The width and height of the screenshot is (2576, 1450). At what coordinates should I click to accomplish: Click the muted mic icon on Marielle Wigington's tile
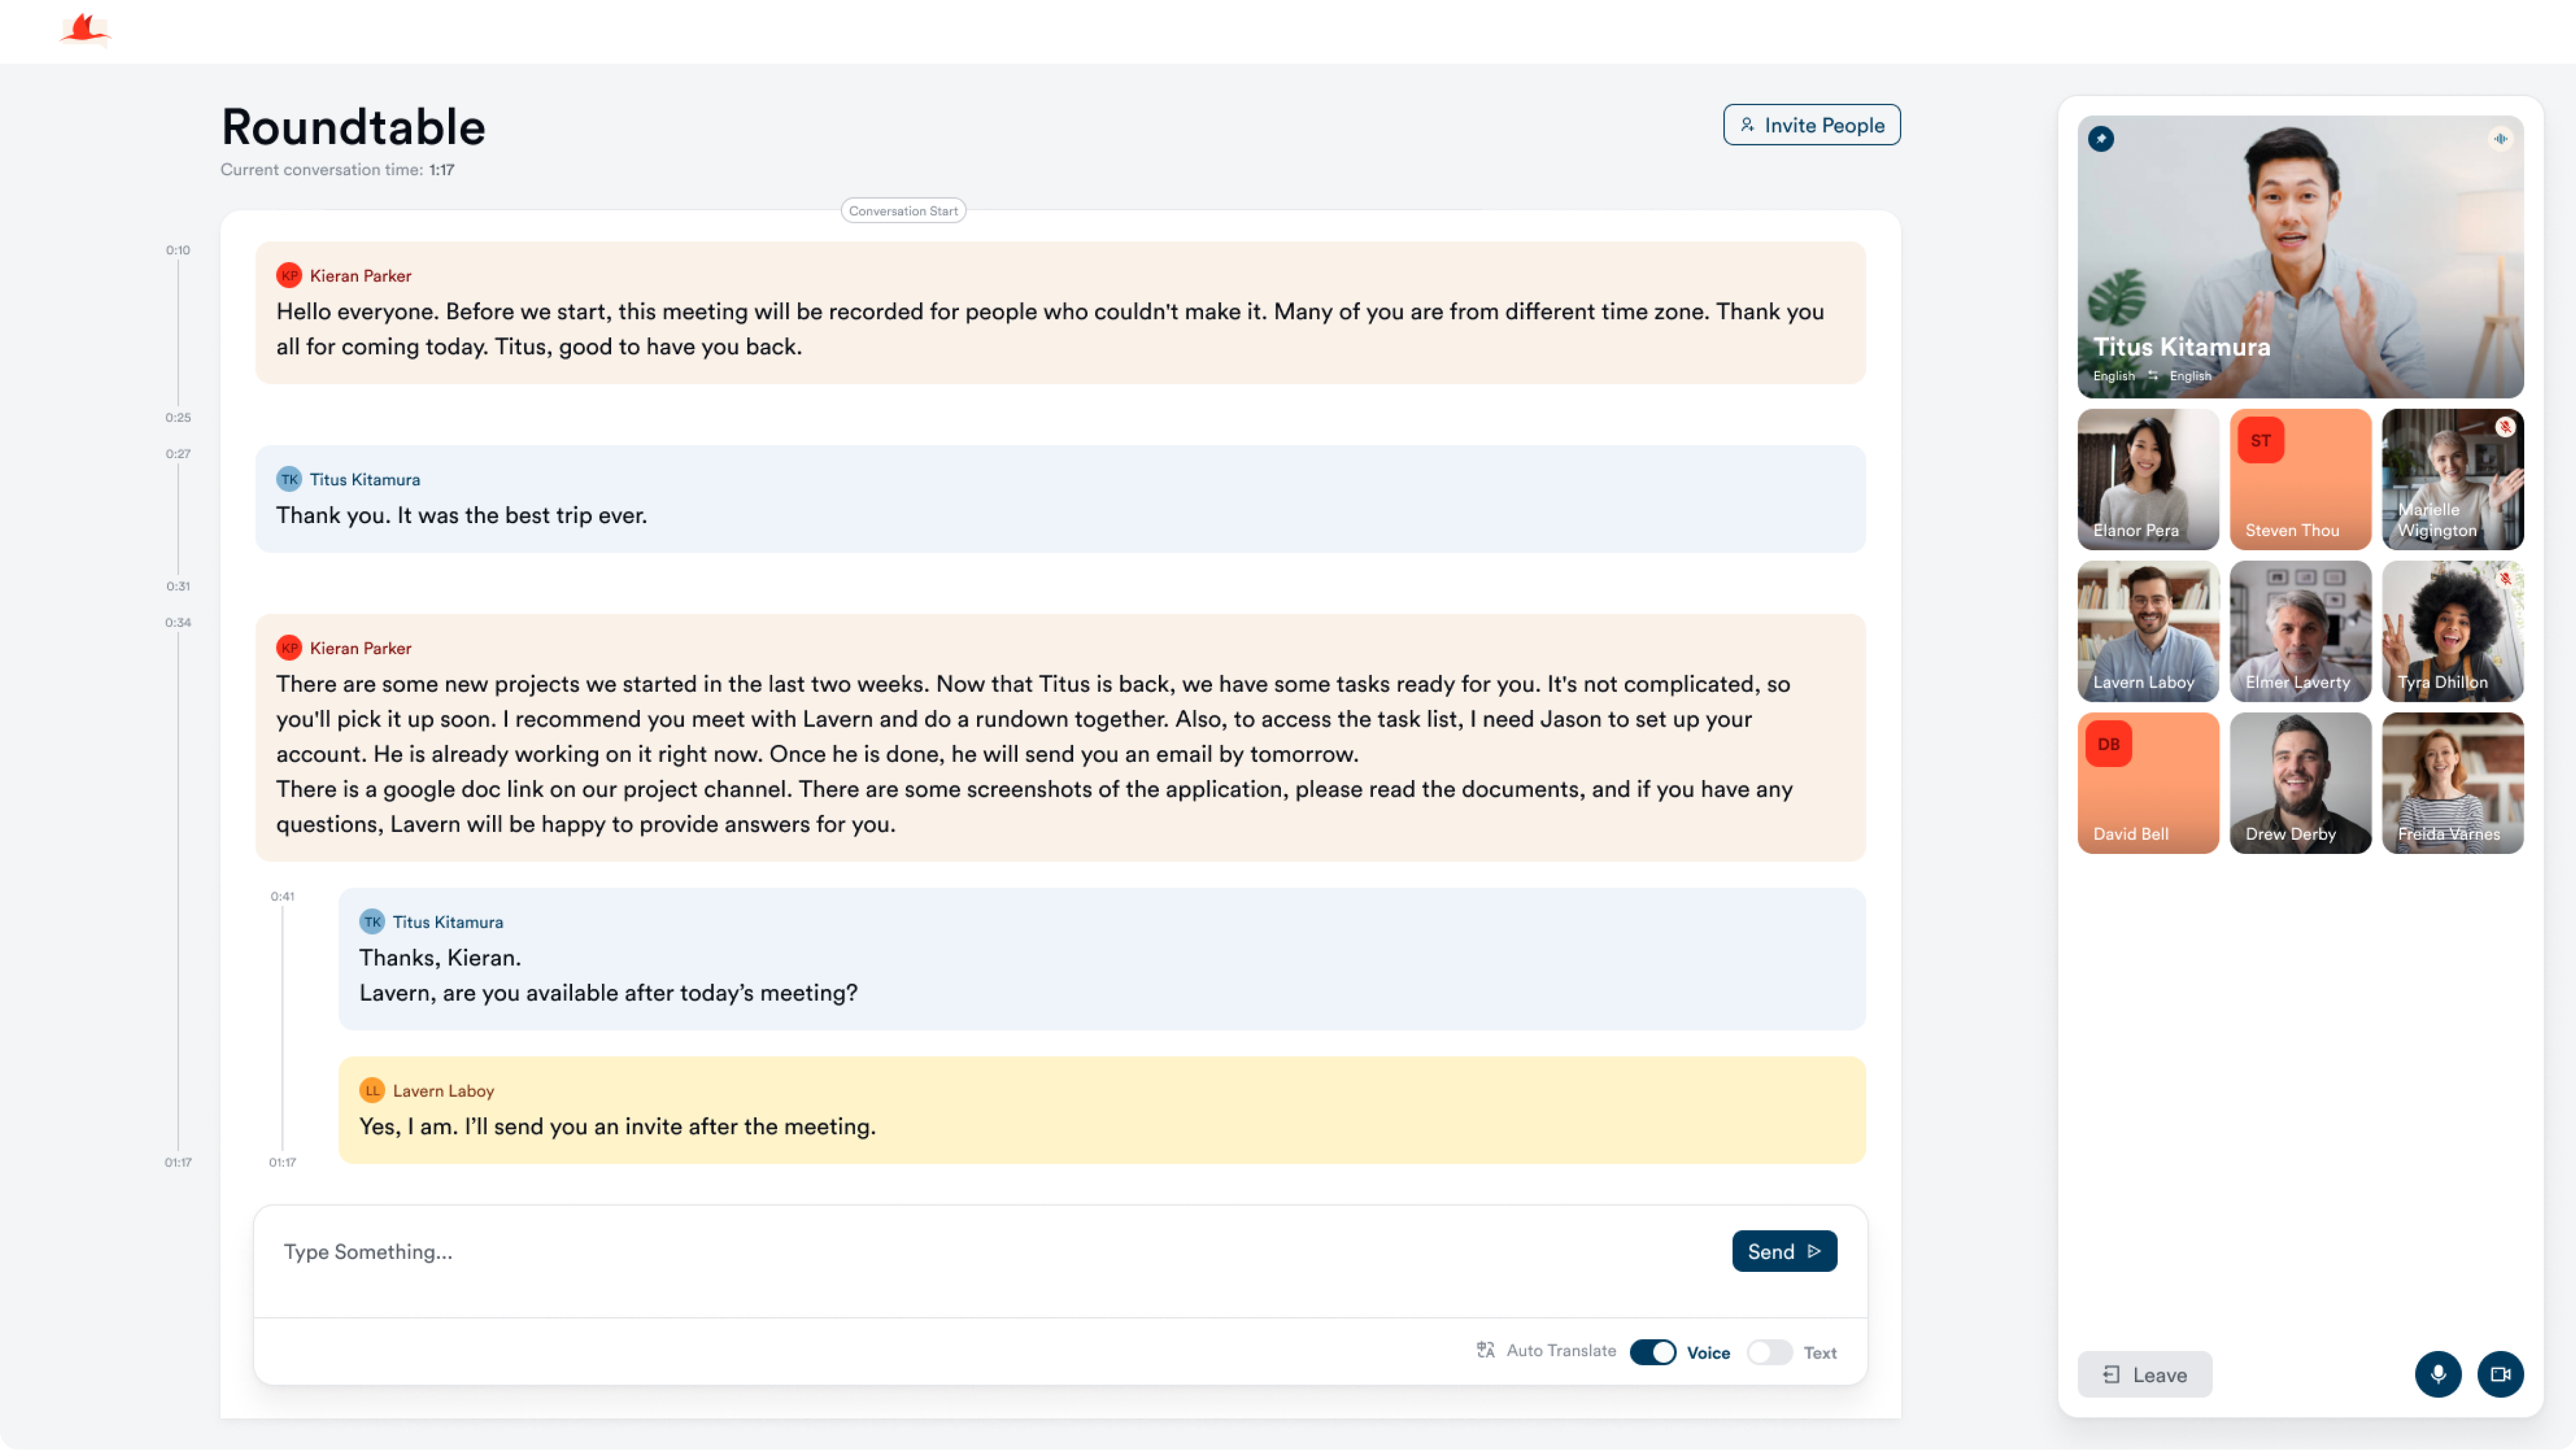click(2505, 427)
